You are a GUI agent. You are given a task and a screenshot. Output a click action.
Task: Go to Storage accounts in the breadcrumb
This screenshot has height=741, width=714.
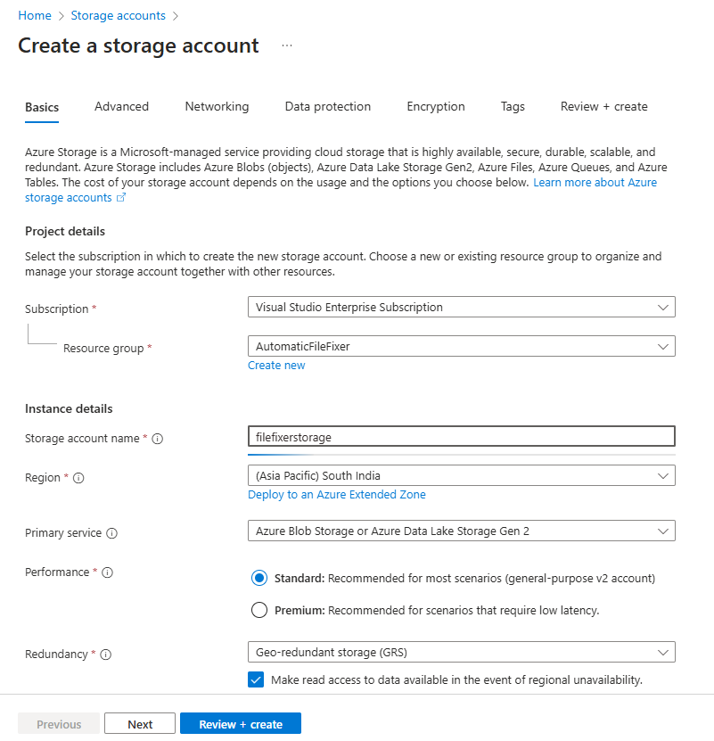click(x=119, y=15)
